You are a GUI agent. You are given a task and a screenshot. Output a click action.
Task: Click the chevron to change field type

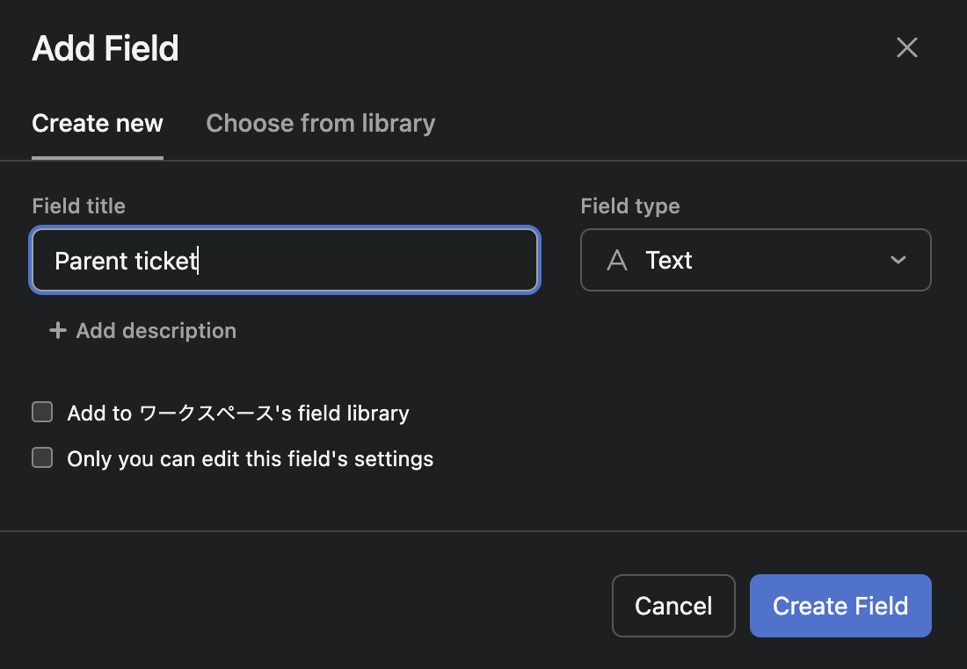[898, 260]
